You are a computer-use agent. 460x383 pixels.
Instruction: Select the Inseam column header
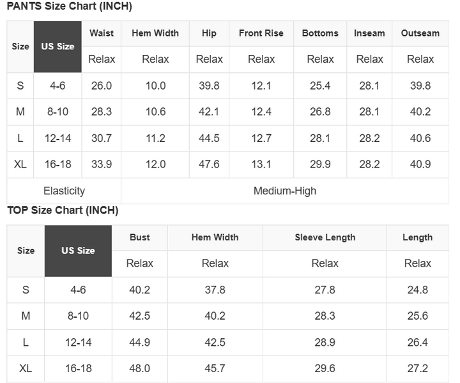(369, 33)
